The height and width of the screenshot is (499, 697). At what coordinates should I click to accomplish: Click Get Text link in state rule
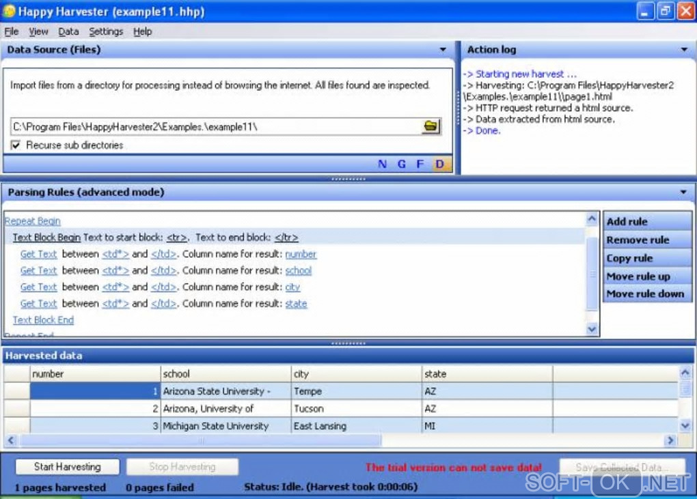click(39, 303)
